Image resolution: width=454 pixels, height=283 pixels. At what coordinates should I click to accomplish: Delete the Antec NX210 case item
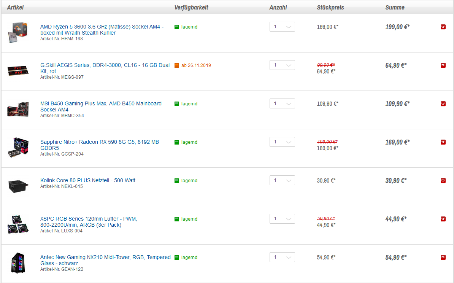pos(443,257)
